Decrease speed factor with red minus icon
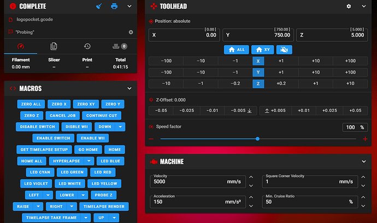The height and width of the screenshot is (223, 377). [x=151, y=139]
